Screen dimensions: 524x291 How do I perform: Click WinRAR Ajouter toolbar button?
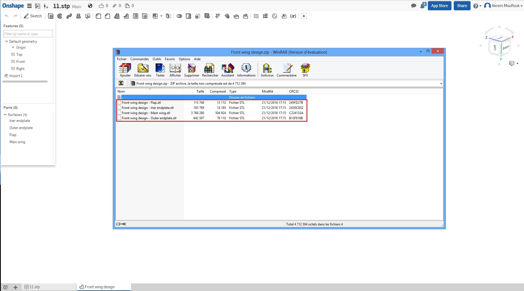125,70
